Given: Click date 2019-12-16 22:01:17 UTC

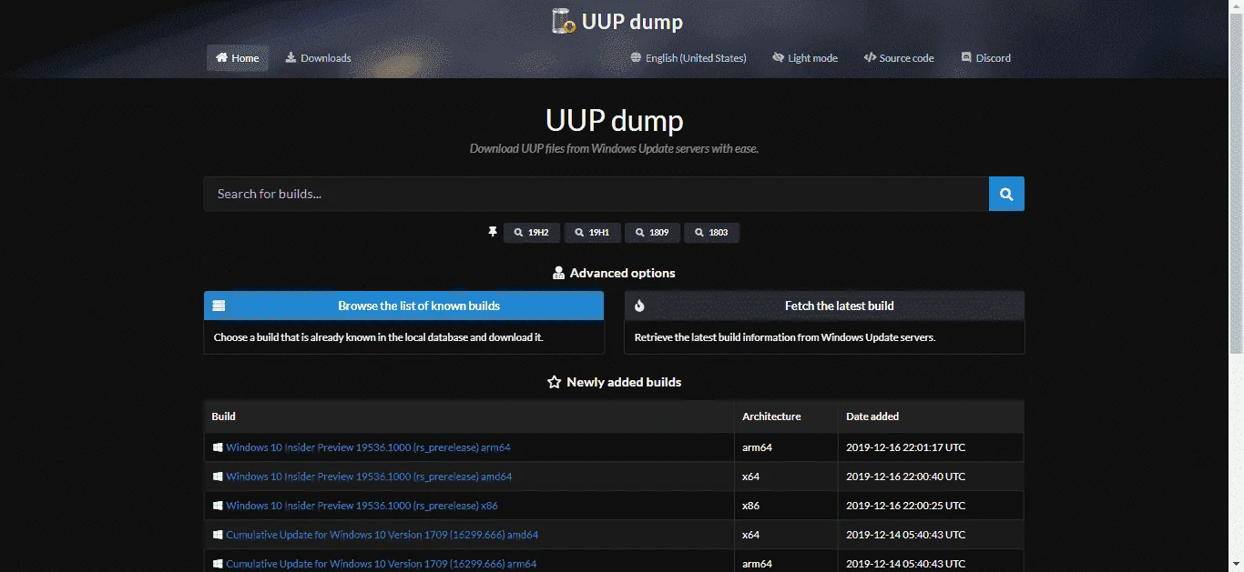Looking at the screenshot, I should click(905, 447).
